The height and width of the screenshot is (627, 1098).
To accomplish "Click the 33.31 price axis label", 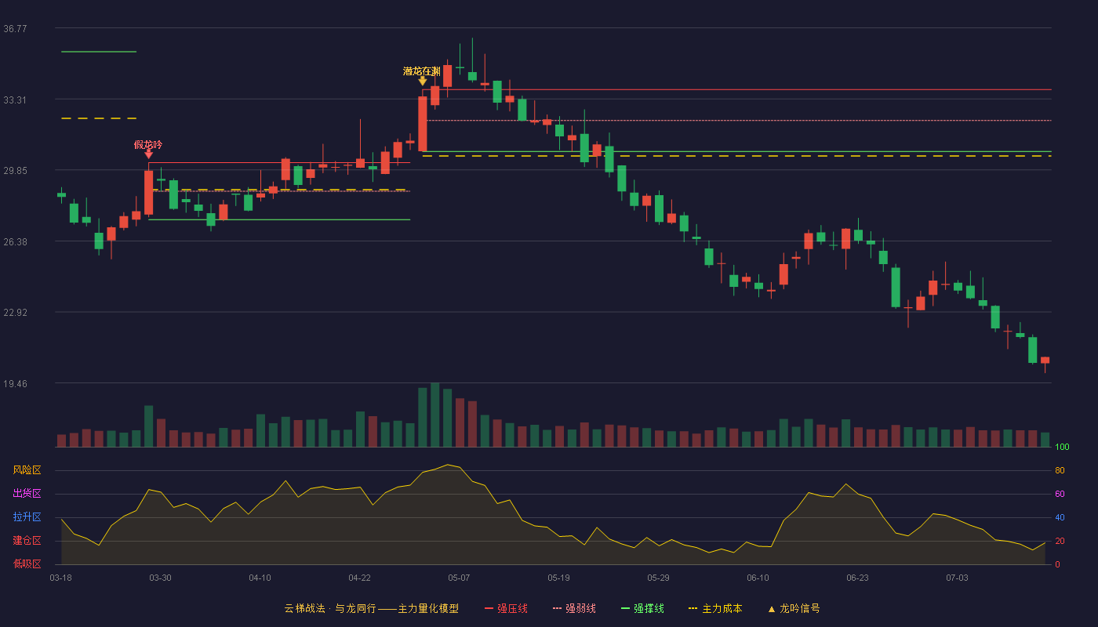I will click(x=15, y=100).
